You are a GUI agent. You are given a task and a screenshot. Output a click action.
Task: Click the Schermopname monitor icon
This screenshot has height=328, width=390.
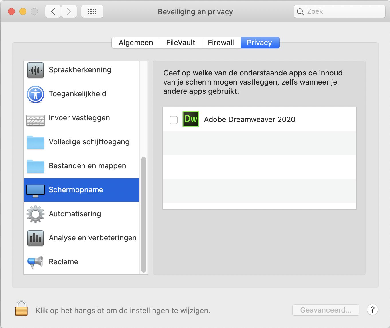[35, 190]
